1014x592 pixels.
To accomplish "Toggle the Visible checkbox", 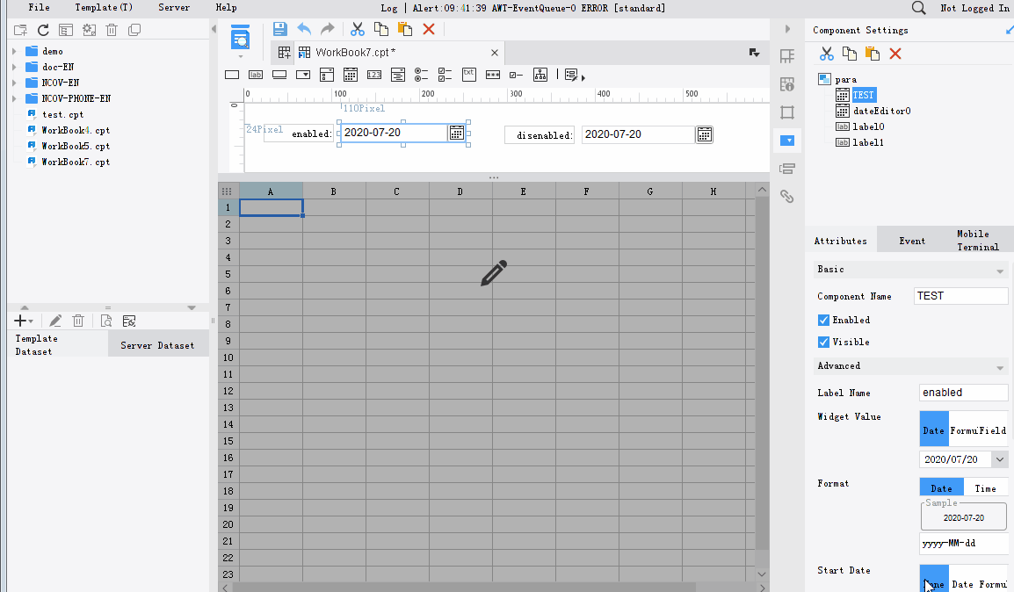I will tap(823, 342).
